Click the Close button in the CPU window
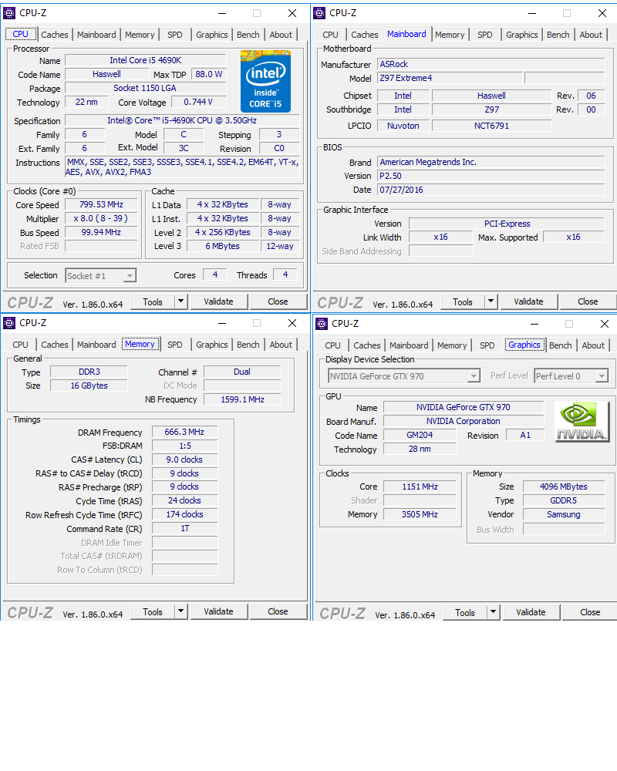617x771 pixels. [278, 302]
